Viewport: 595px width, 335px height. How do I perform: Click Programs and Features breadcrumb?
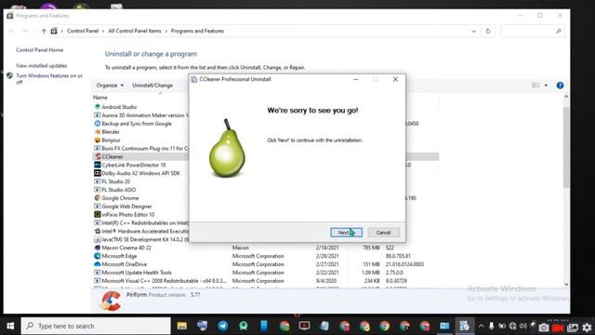click(x=197, y=31)
